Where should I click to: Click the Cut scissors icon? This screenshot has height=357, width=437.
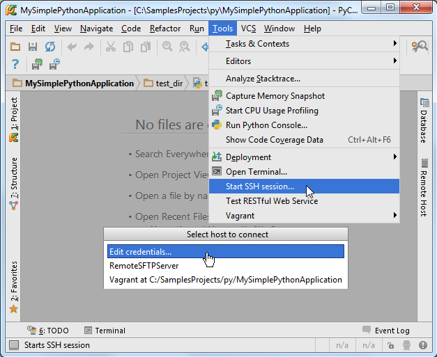click(x=111, y=47)
